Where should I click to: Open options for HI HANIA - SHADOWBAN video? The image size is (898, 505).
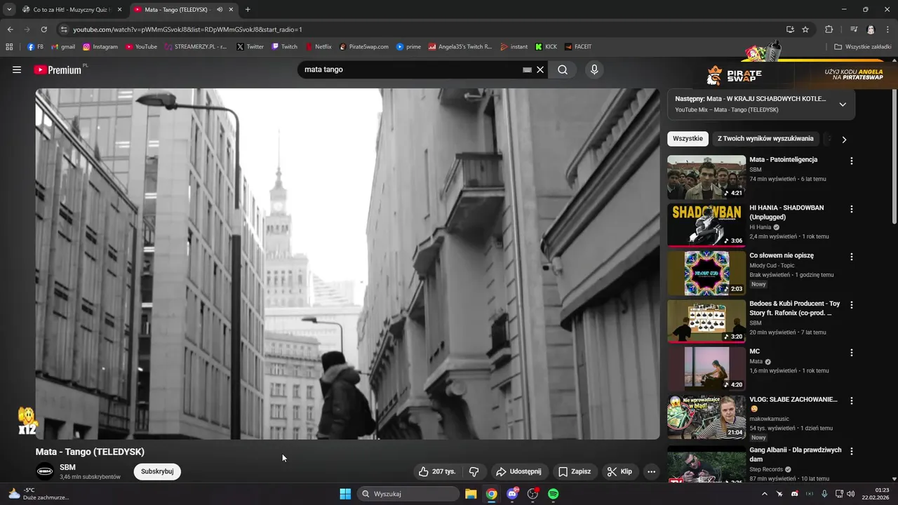coord(852,209)
